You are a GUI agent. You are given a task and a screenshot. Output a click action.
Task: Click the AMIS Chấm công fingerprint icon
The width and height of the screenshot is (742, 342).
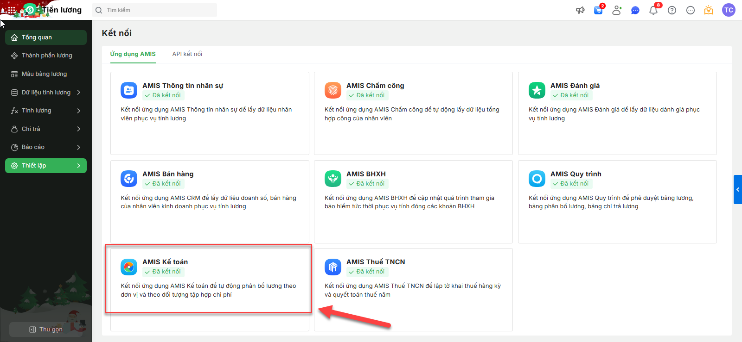pos(333,90)
